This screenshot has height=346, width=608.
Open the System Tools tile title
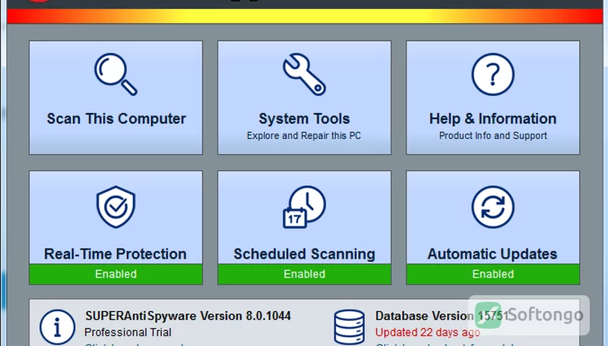point(304,119)
